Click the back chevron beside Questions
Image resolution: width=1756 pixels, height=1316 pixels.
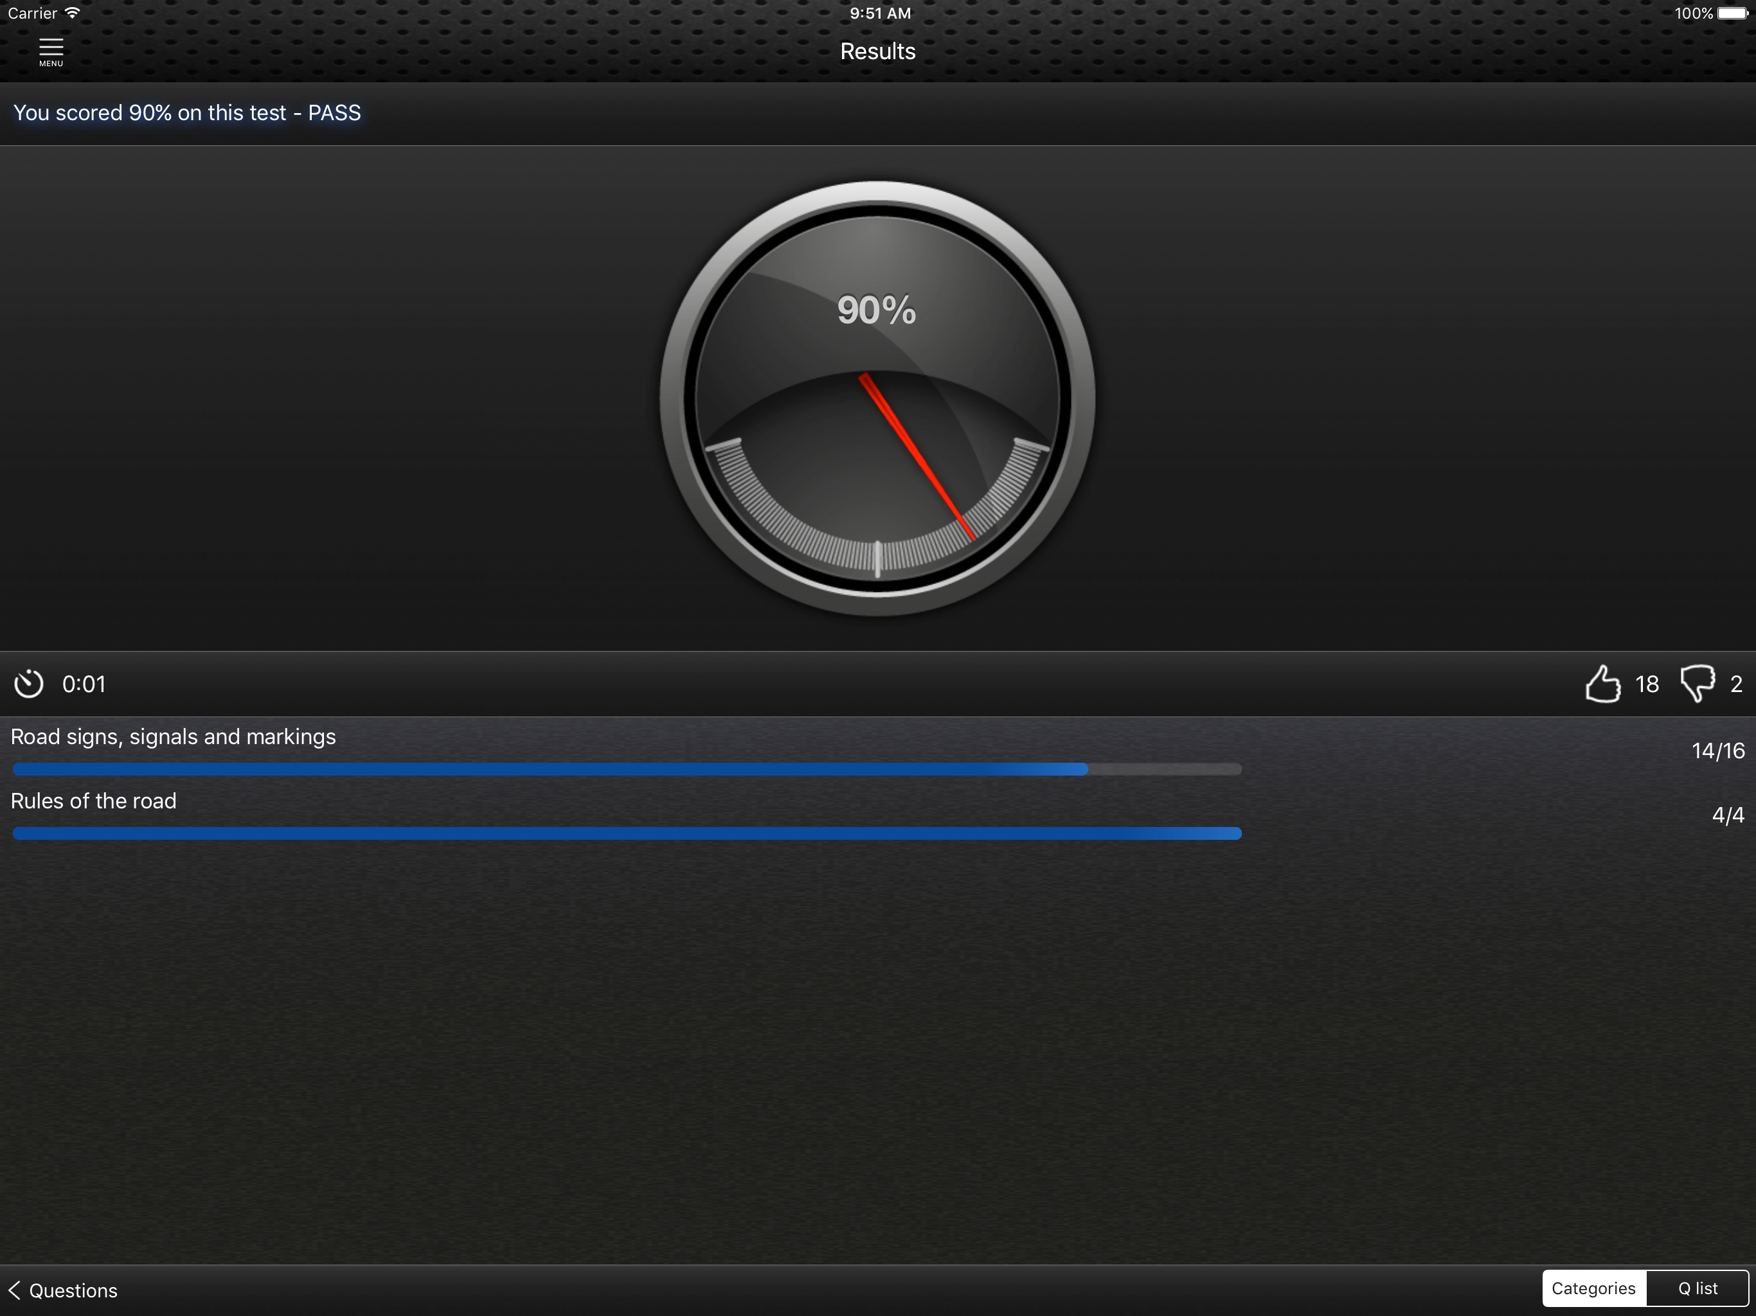click(x=13, y=1290)
